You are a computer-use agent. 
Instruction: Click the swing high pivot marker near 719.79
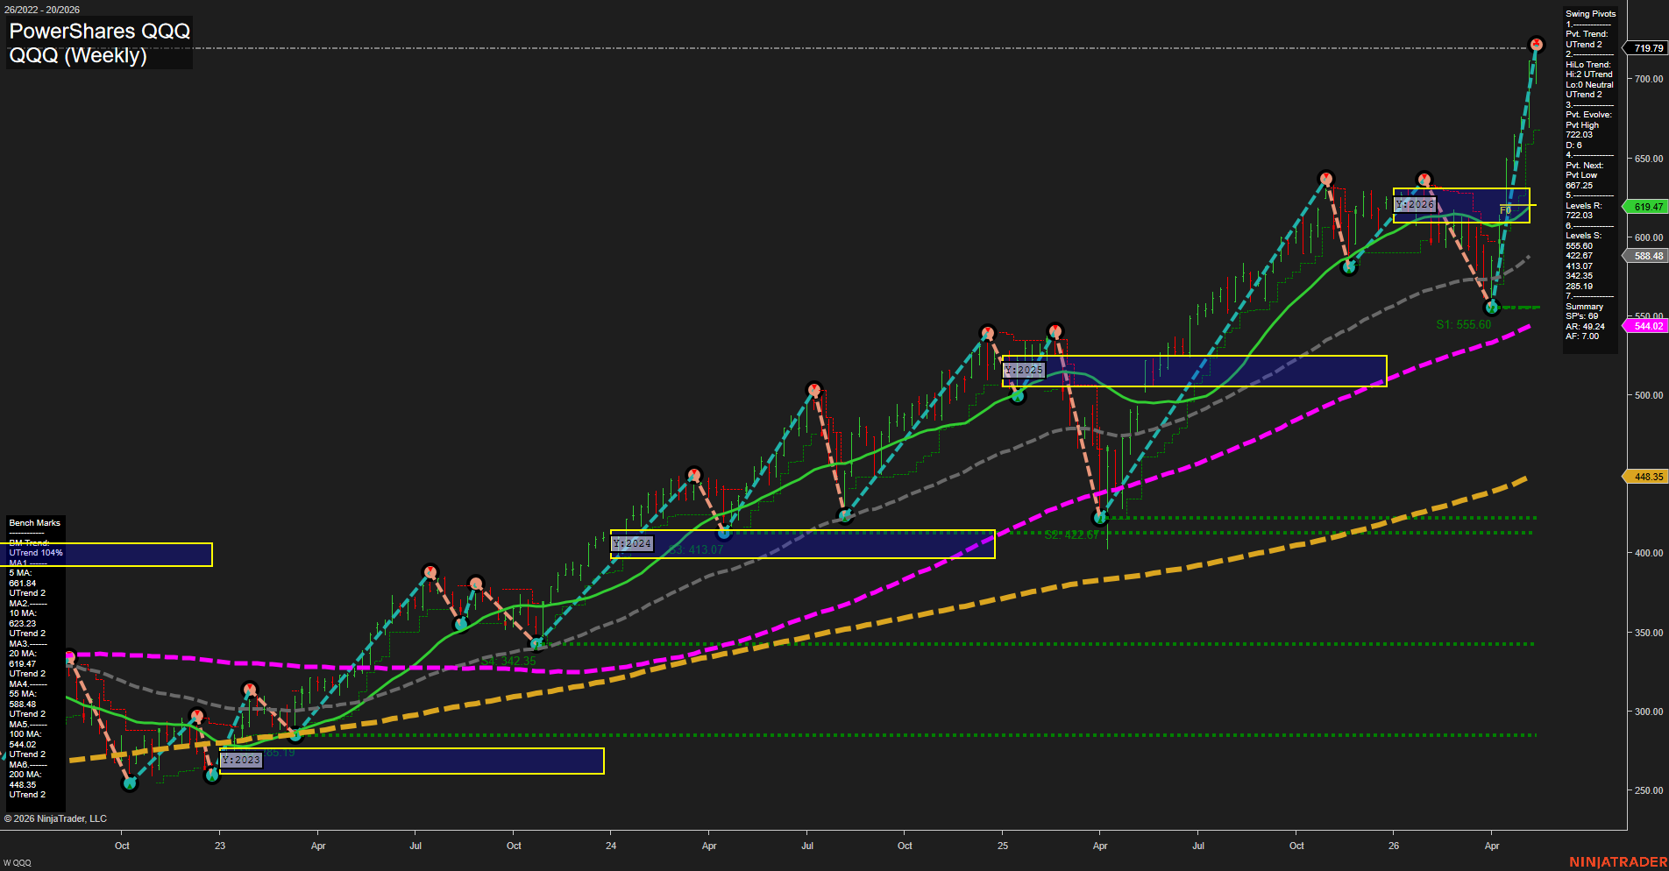point(1536,44)
